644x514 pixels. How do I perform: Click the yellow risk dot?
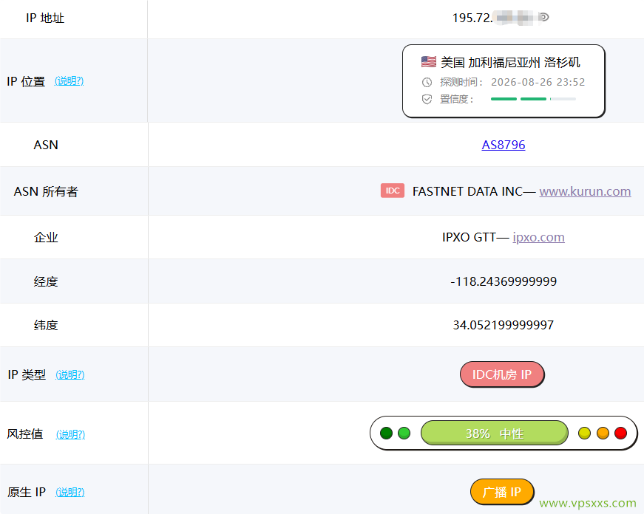[x=584, y=434]
